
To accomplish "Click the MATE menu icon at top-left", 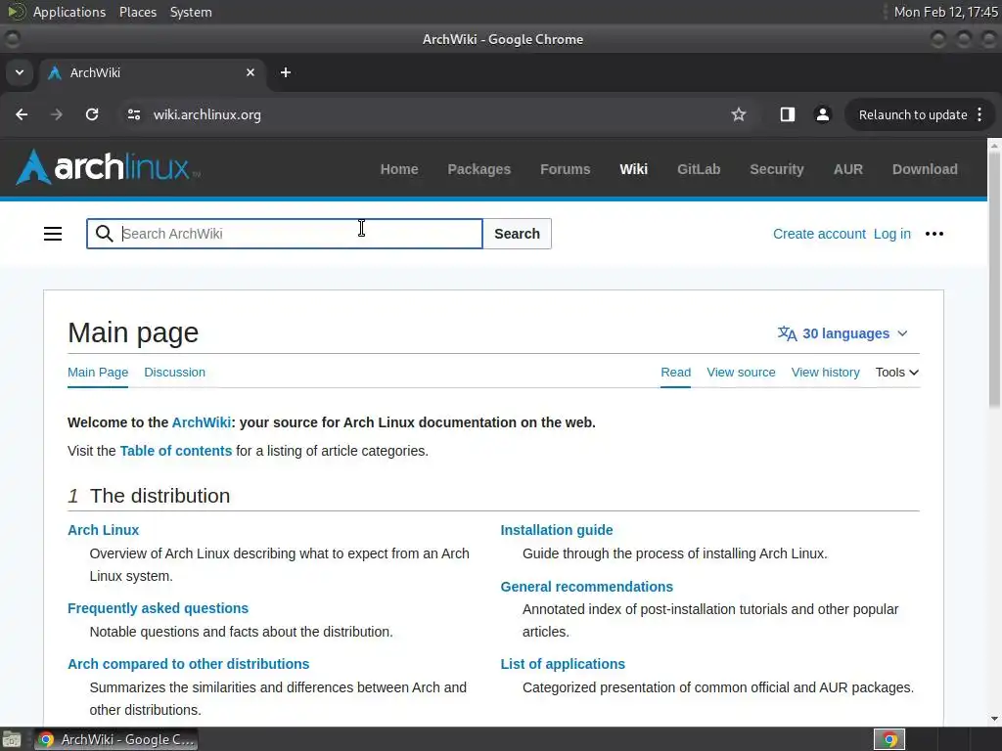I will [16, 12].
